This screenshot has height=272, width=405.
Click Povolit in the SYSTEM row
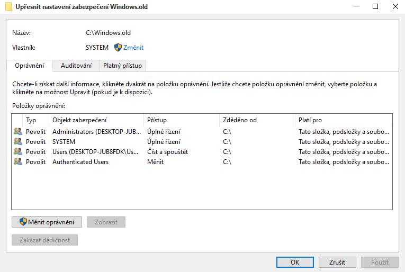pyautogui.click(x=35, y=142)
